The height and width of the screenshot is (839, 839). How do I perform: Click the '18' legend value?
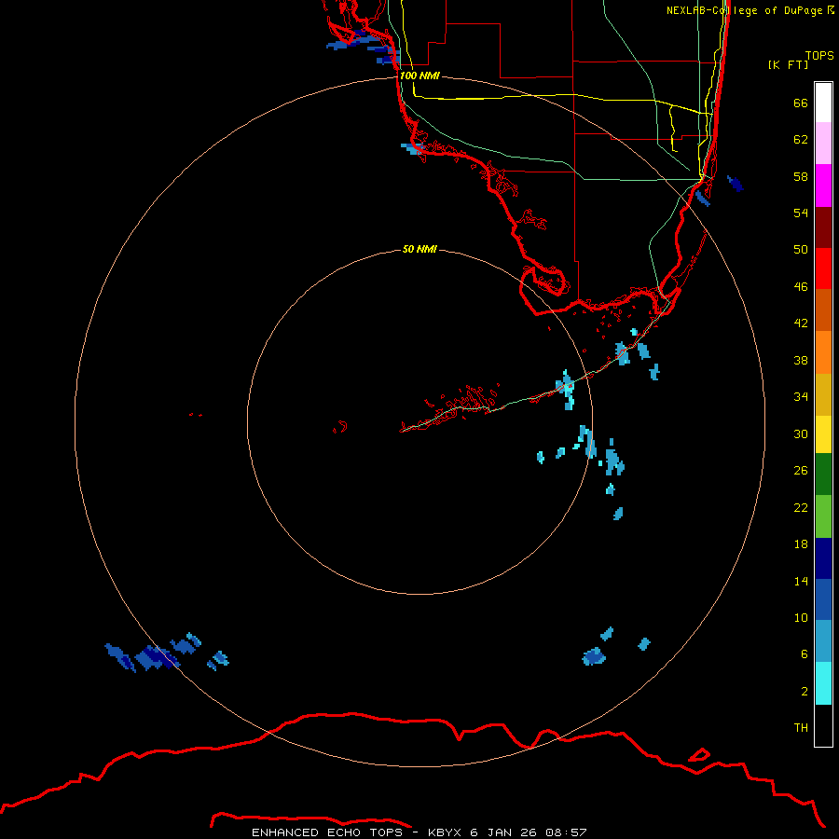[801, 544]
